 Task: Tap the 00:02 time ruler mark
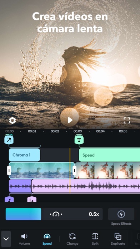(55, 131)
